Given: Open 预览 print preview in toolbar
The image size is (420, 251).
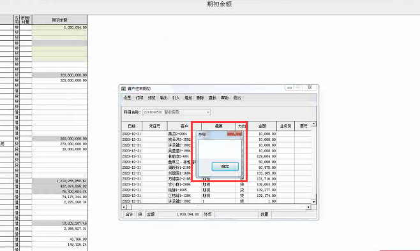Looking at the screenshot, I should tap(152, 98).
